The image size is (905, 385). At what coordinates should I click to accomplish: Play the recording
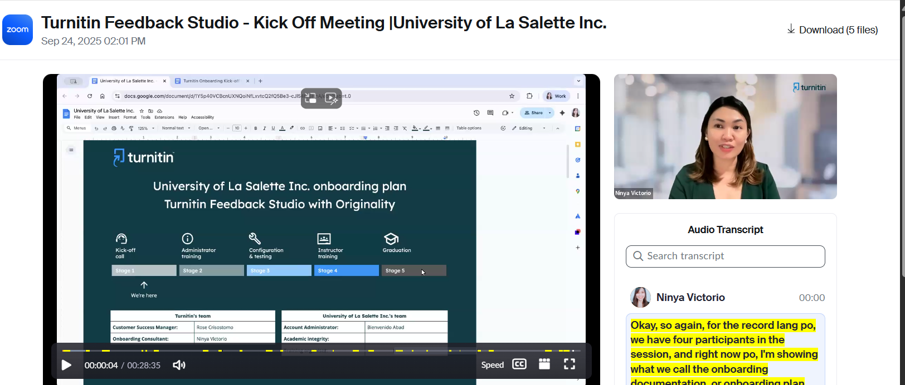click(x=66, y=365)
